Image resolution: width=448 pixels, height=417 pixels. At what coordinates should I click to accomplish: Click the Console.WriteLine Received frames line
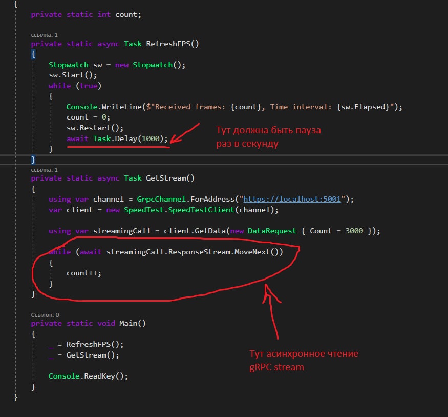234,107
